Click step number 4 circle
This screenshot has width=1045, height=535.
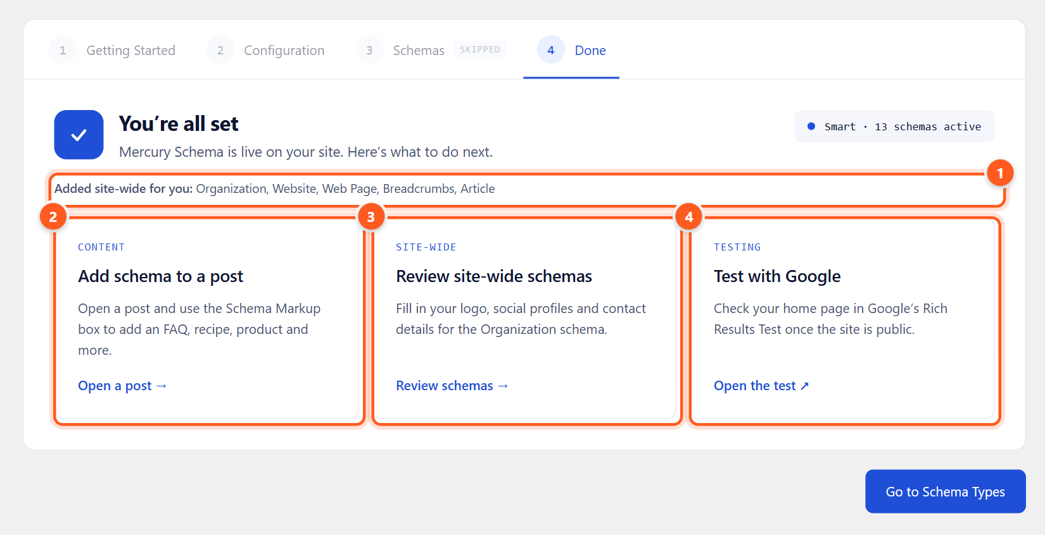[551, 50]
